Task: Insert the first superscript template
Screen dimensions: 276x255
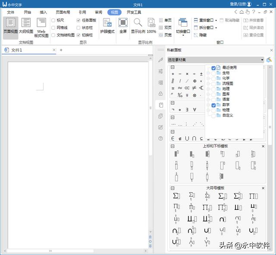Action: 177,154
